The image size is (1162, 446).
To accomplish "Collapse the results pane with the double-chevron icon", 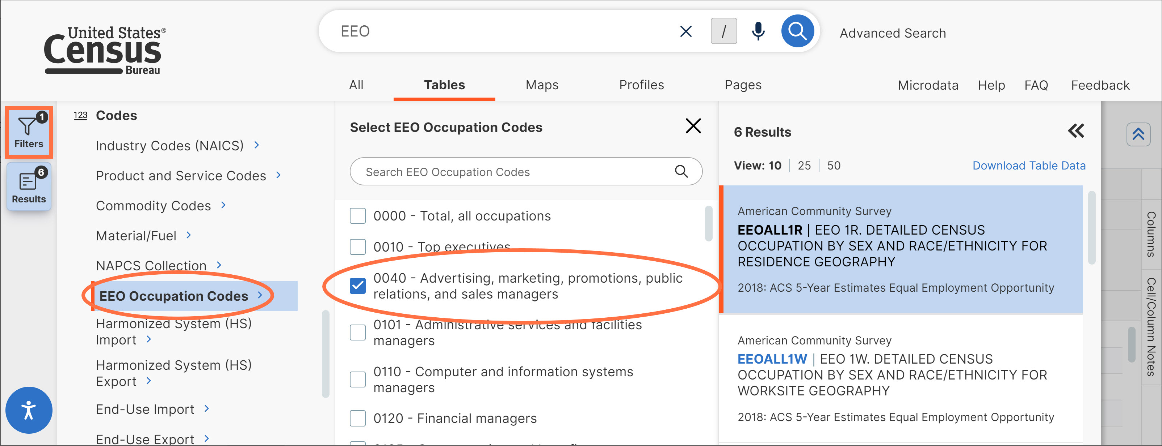I will 1076,131.
